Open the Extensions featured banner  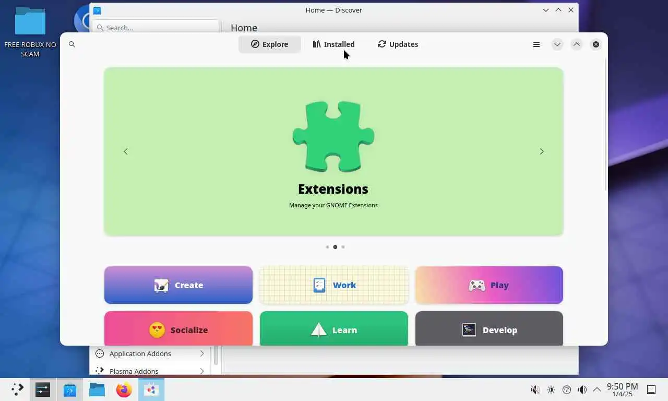[x=333, y=151]
